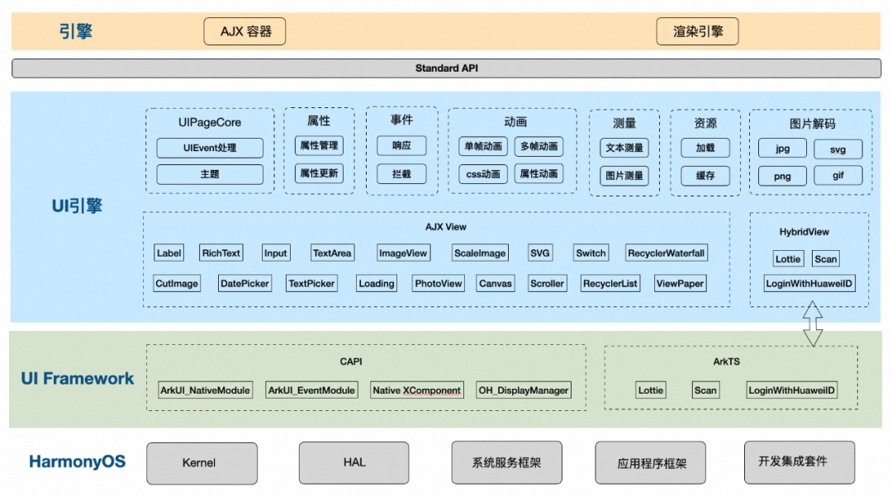Select Lottie inside the HybridView group
This screenshot has width=892, height=496.
click(x=788, y=259)
